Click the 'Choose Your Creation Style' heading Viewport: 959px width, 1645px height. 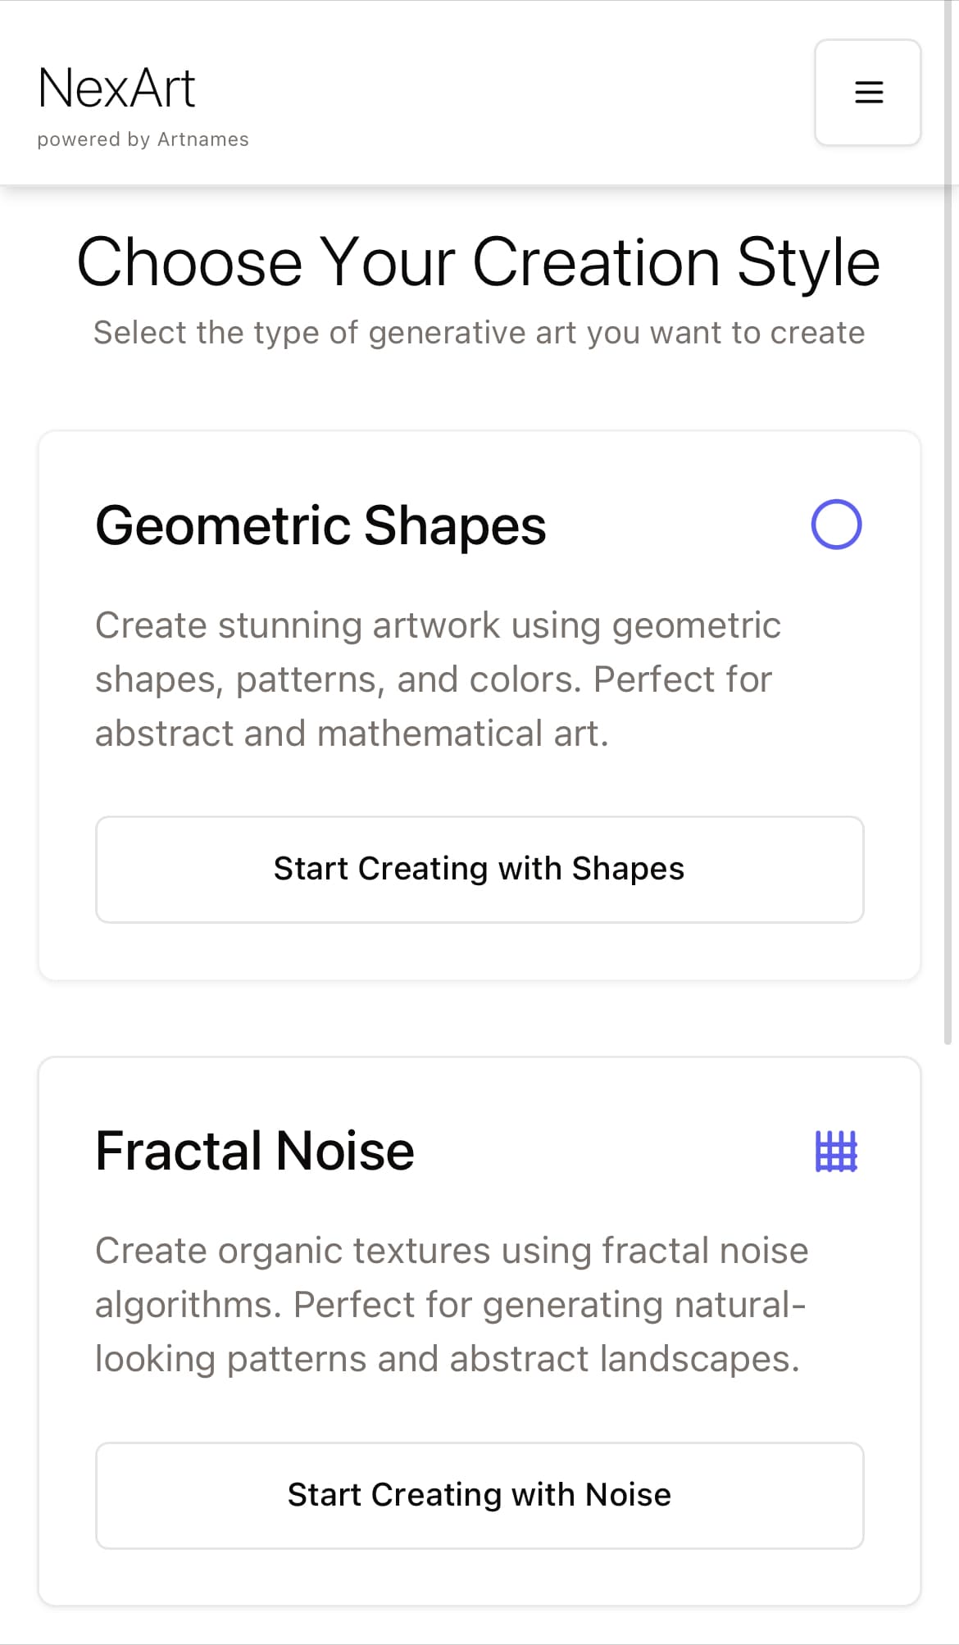[479, 262]
